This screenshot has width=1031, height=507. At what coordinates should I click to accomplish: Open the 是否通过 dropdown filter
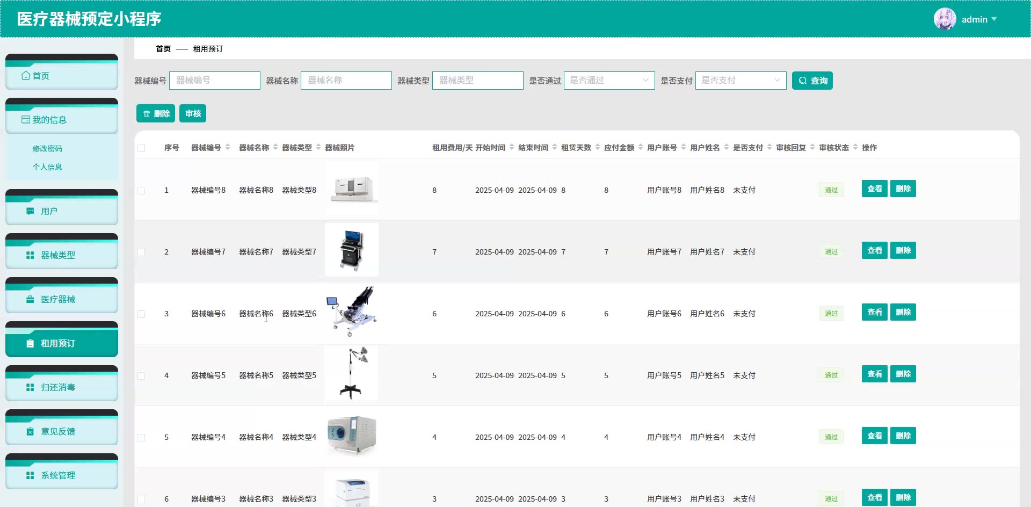609,81
